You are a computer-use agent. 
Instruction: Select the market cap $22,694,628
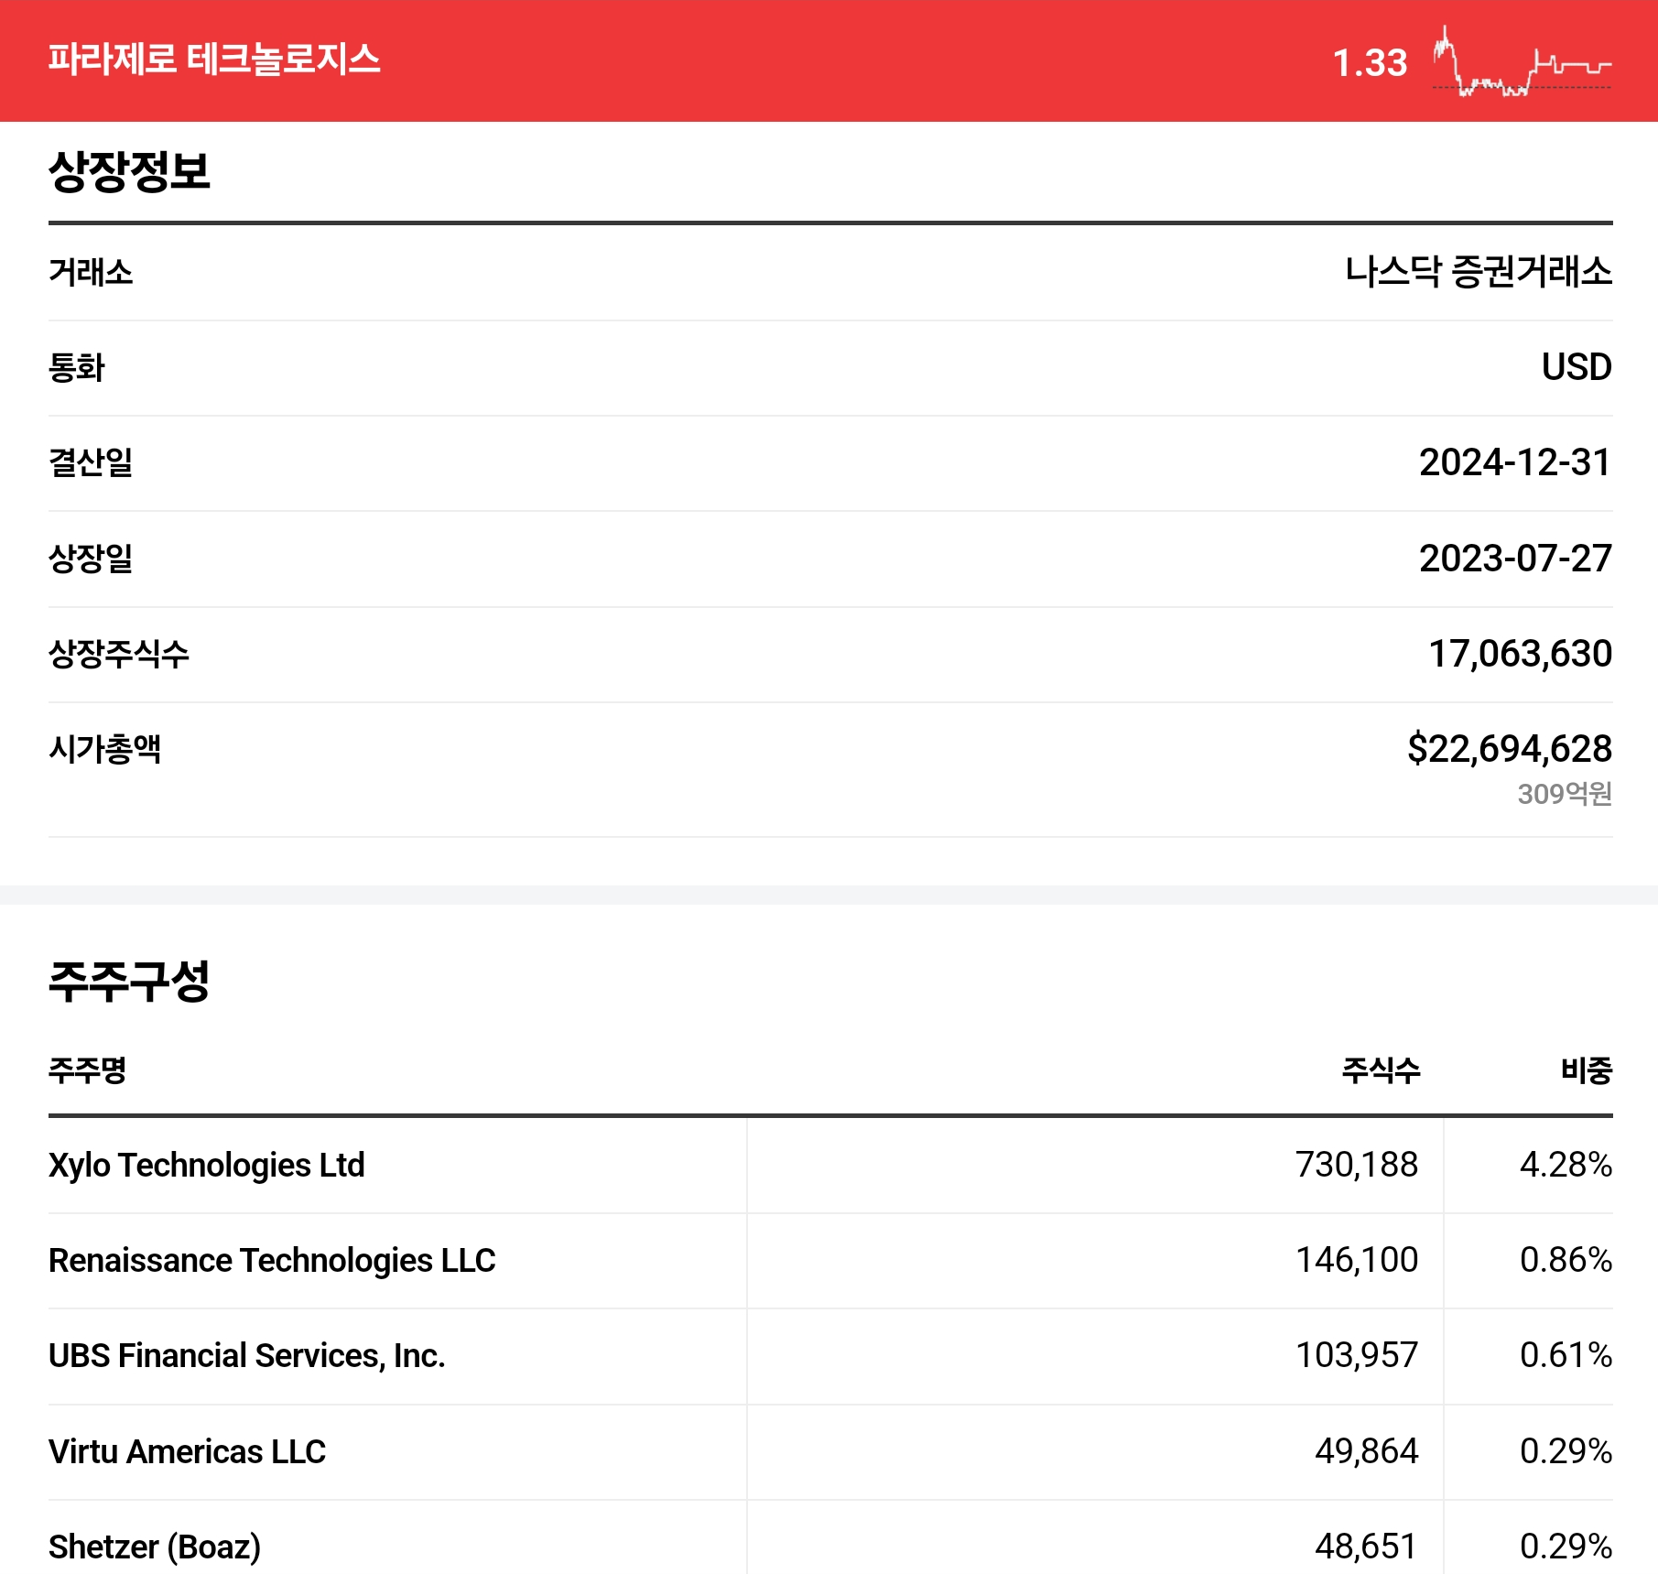pyautogui.click(x=1510, y=749)
